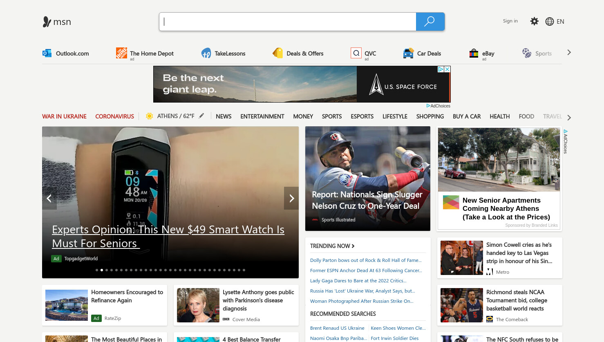
Task: Open the Smart Watch For Seniors headline
Action: pos(168,237)
